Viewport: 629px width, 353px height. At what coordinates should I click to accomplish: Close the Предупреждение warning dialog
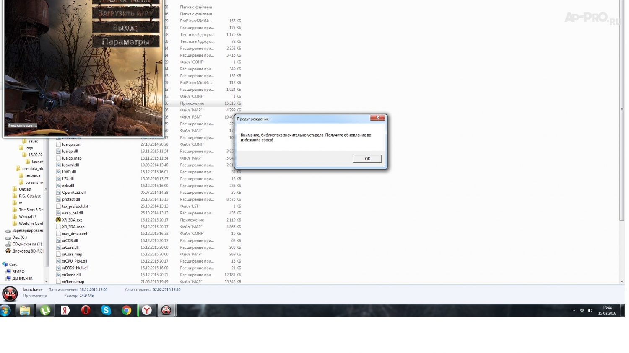(x=377, y=118)
